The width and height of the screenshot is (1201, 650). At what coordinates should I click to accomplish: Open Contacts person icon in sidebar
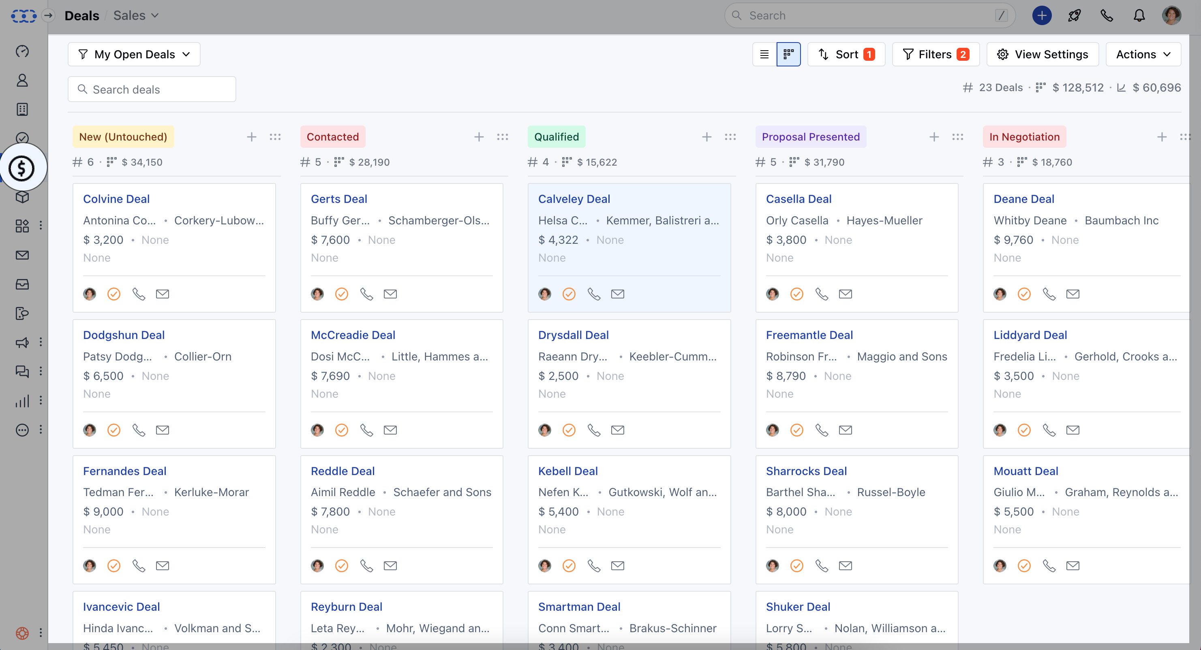(x=22, y=80)
